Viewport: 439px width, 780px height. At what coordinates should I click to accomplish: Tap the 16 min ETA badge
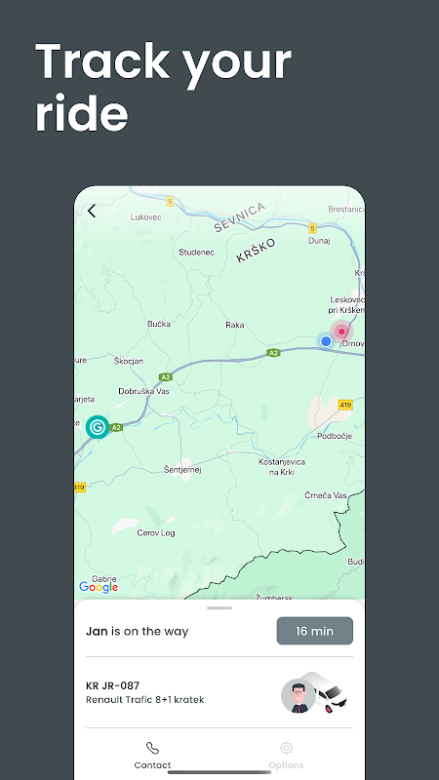click(314, 631)
